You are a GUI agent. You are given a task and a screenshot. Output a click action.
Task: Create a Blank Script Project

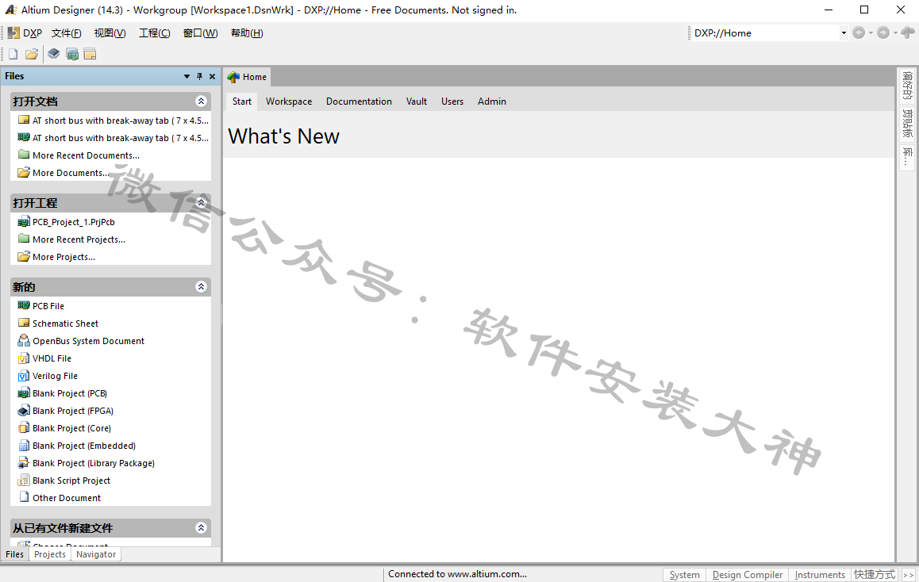(71, 481)
